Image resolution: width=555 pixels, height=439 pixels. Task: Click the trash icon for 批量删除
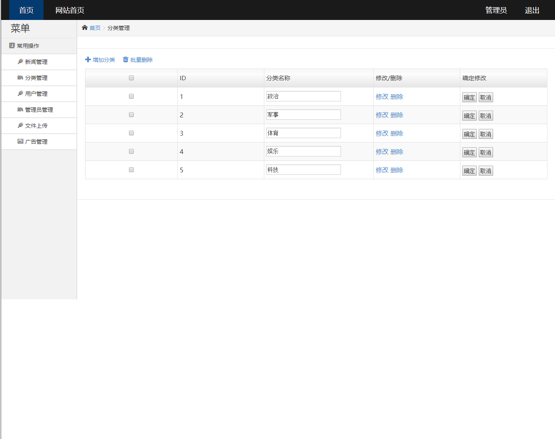click(125, 59)
